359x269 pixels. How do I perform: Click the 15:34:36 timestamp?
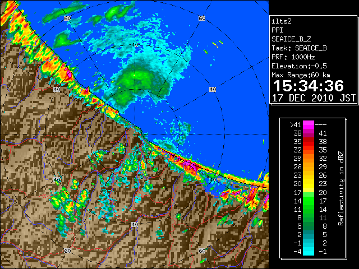point(309,86)
